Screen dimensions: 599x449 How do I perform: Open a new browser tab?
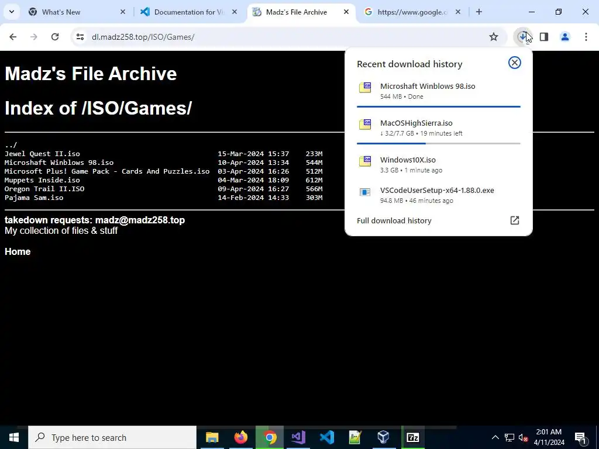478,12
